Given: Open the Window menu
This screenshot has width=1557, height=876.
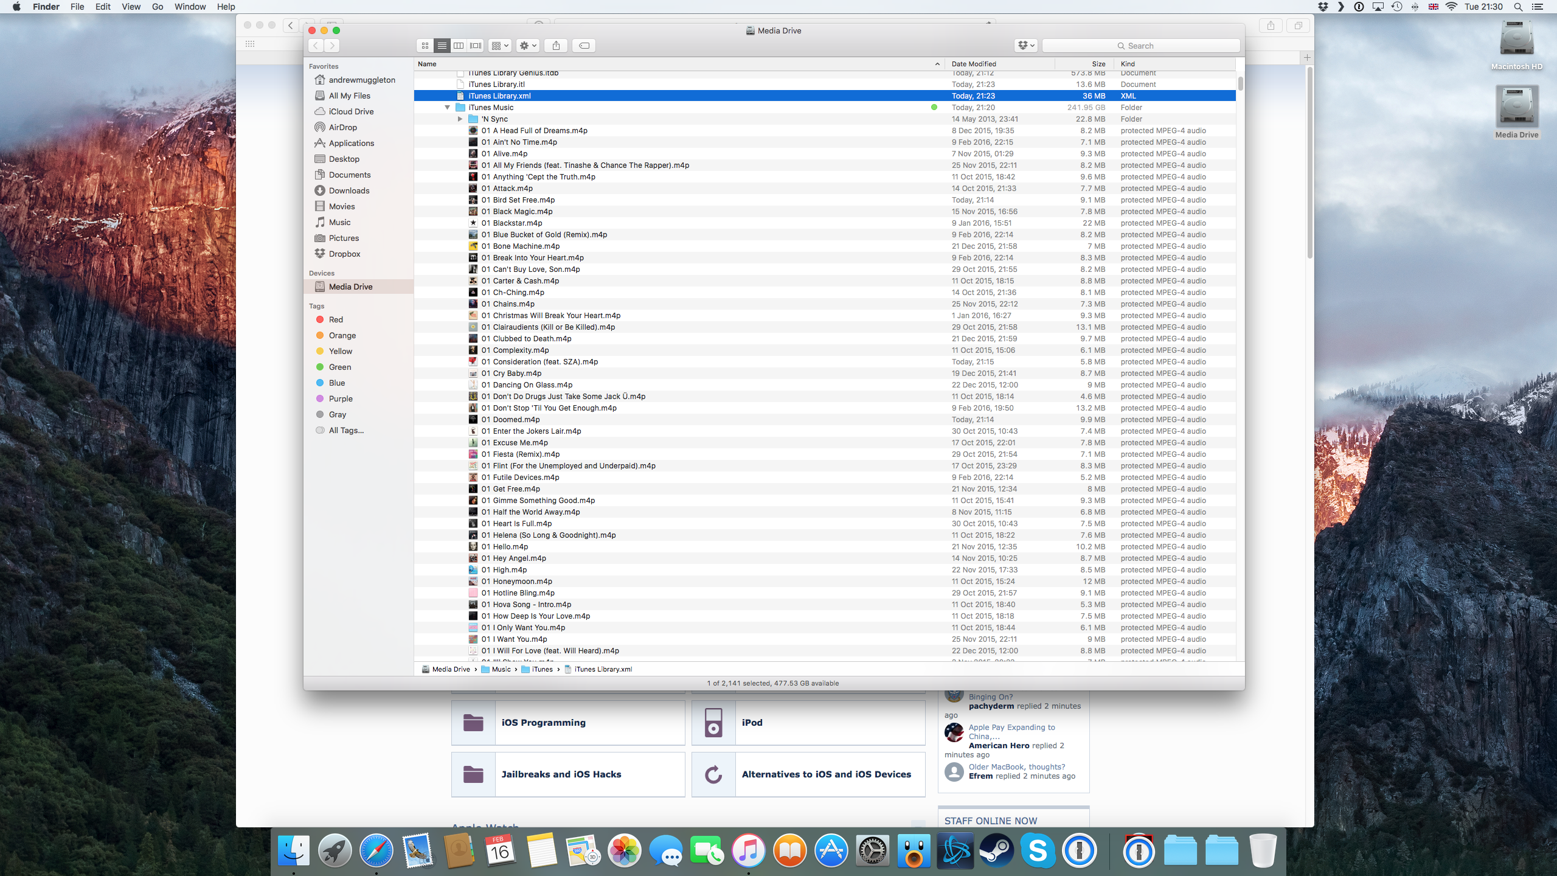Looking at the screenshot, I should (x=190, y=7).
